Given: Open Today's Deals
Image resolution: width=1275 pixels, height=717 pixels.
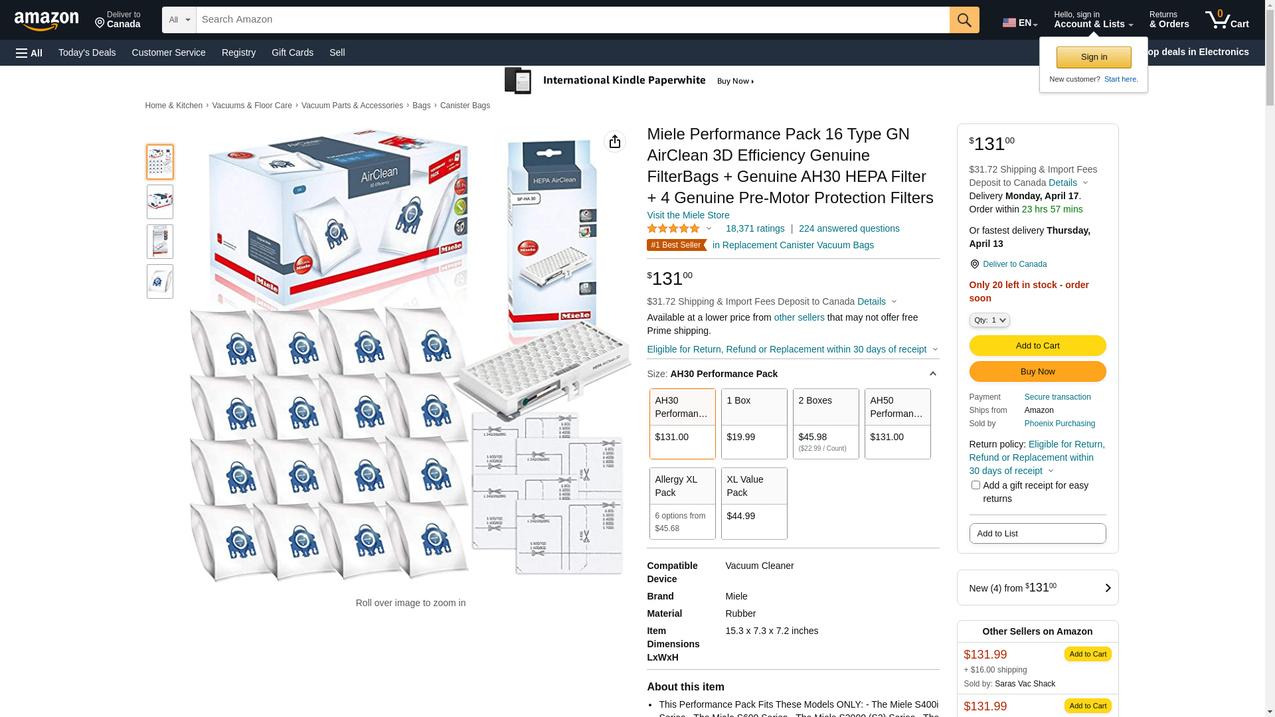Looking at the screenshot, I should click(87, 52).
